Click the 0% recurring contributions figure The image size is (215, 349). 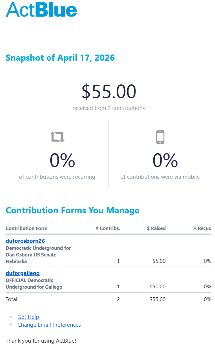(62, 160)
